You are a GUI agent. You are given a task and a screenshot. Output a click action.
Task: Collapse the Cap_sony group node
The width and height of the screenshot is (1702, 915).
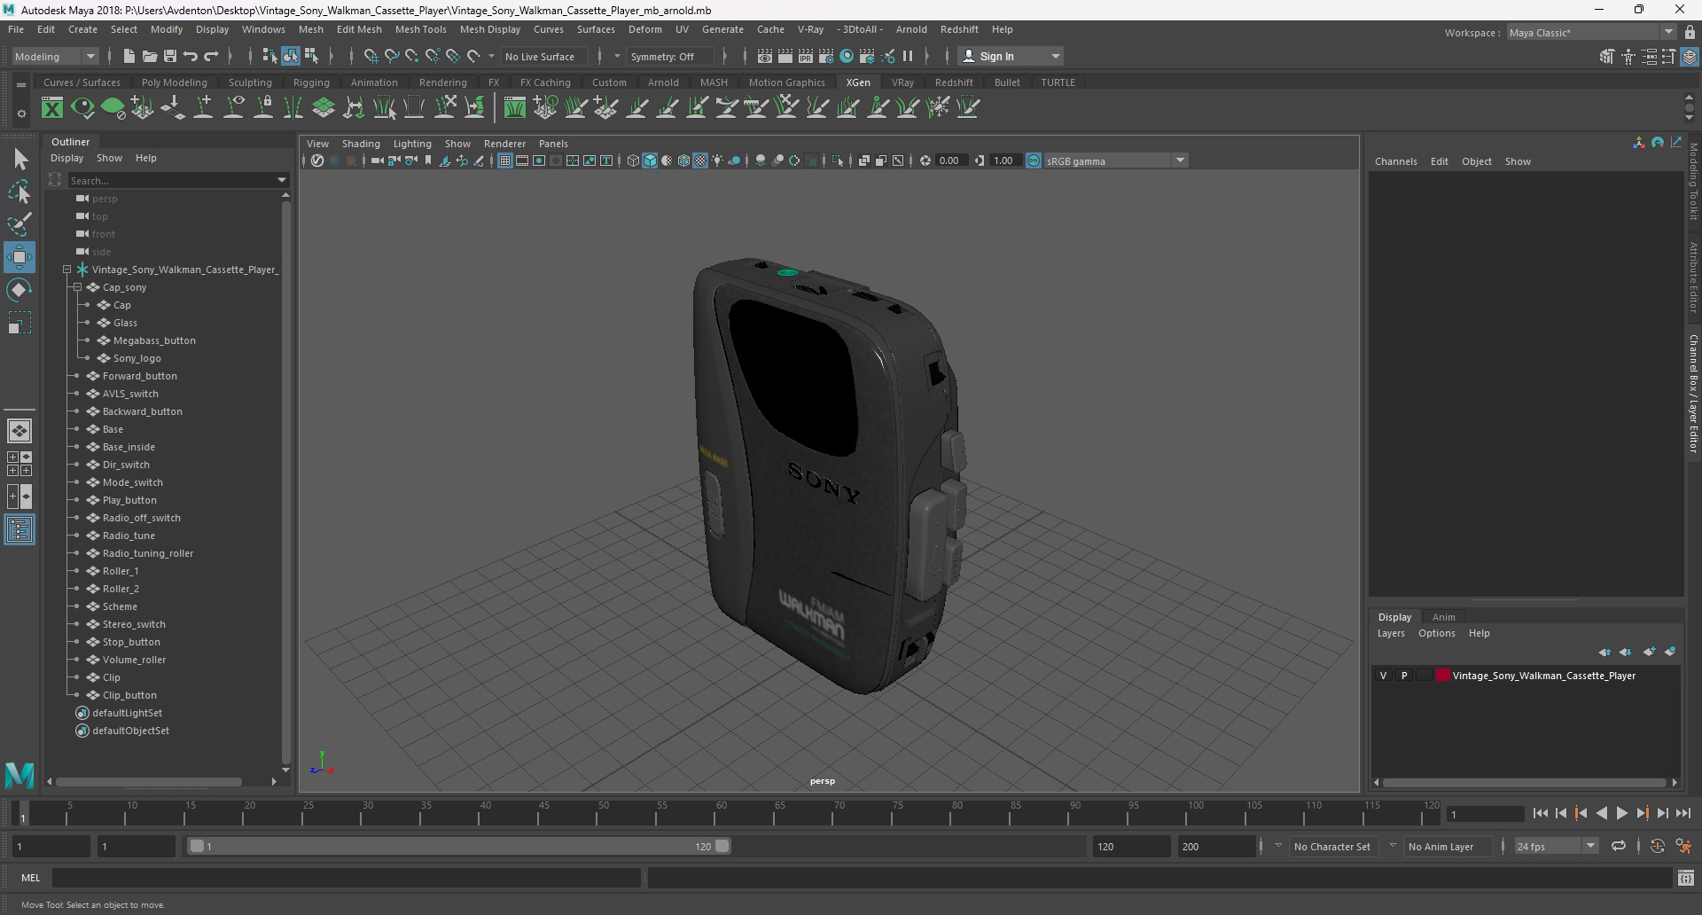(77, 287)
